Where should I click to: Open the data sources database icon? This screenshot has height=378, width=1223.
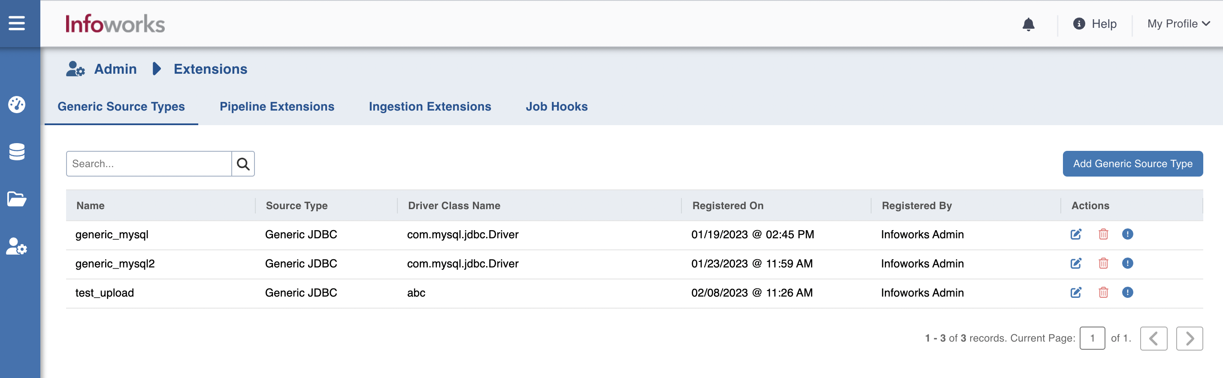click(x=17, y=152)
